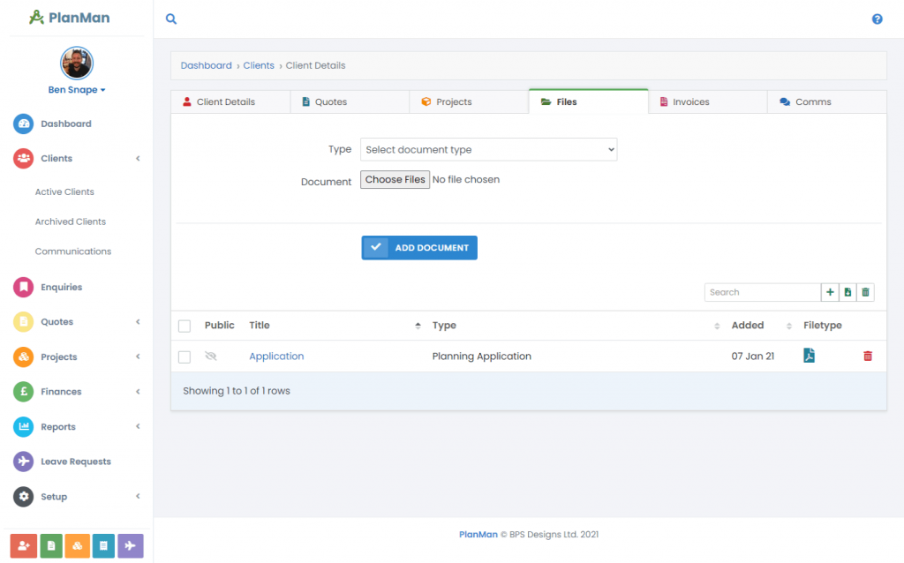Expand the Quotes sidebar section

[77, 321]
